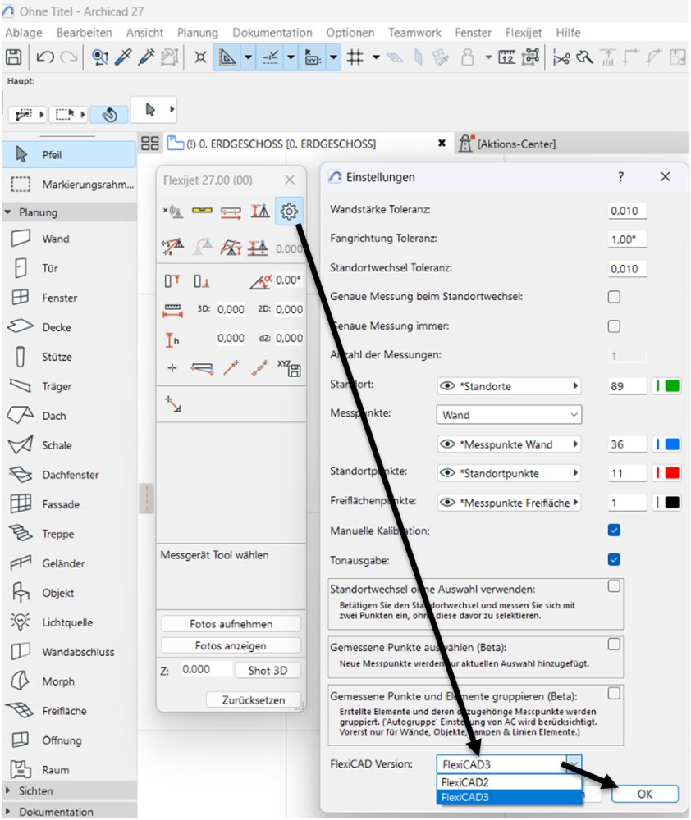
Task: Open *Messpunkte Freifläche layer popup arrow
Action: coord(575,502)
